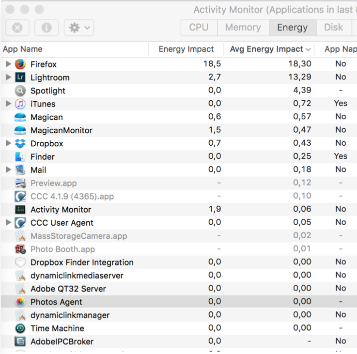Click Firefox energy impact value 18,5

point(212,64)
